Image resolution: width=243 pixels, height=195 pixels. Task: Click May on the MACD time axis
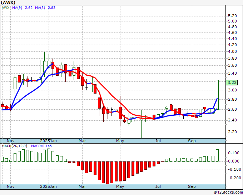120,186
